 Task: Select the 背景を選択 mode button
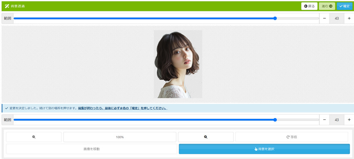click(x=264, y=149)
